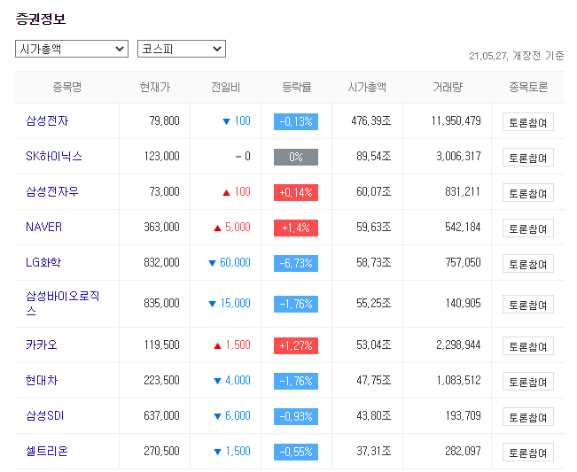Click the 등락률 column header

[x=297, y=87]
